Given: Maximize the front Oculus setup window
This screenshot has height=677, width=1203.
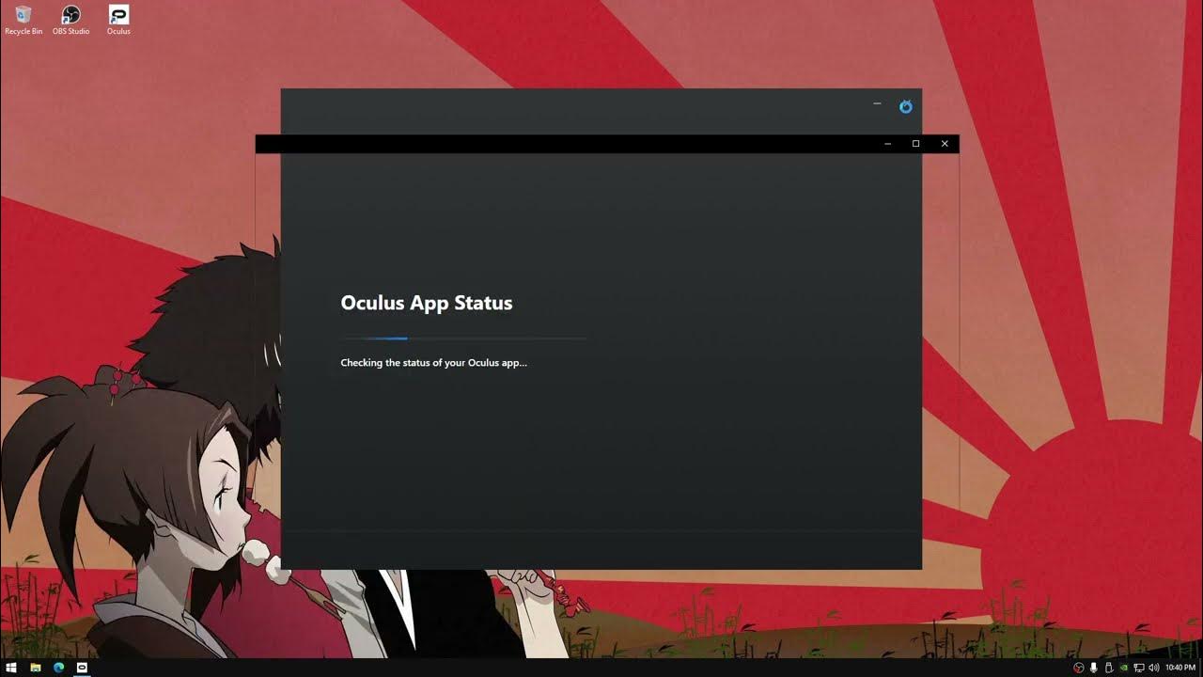Looking at the screenshot, I should [x=915, y=144].
